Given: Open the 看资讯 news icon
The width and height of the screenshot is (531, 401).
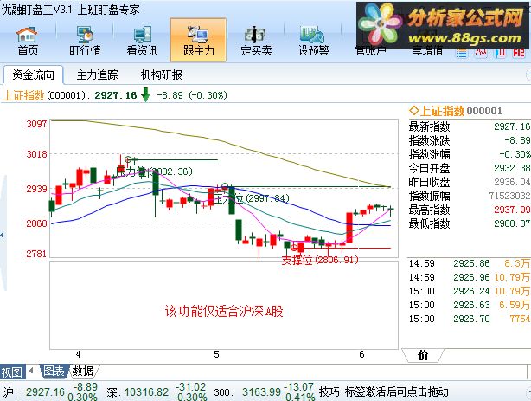Looking at the screenshot, I should [142, 42].
